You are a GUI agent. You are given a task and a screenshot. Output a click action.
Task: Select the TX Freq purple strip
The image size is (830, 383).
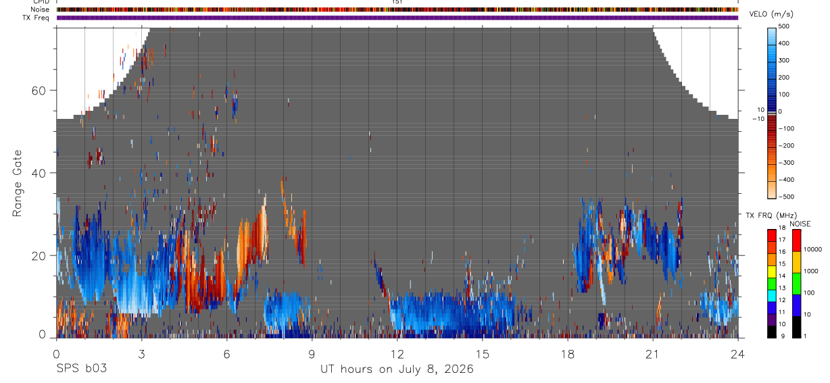pyautogui.click(x=397, y=18)
